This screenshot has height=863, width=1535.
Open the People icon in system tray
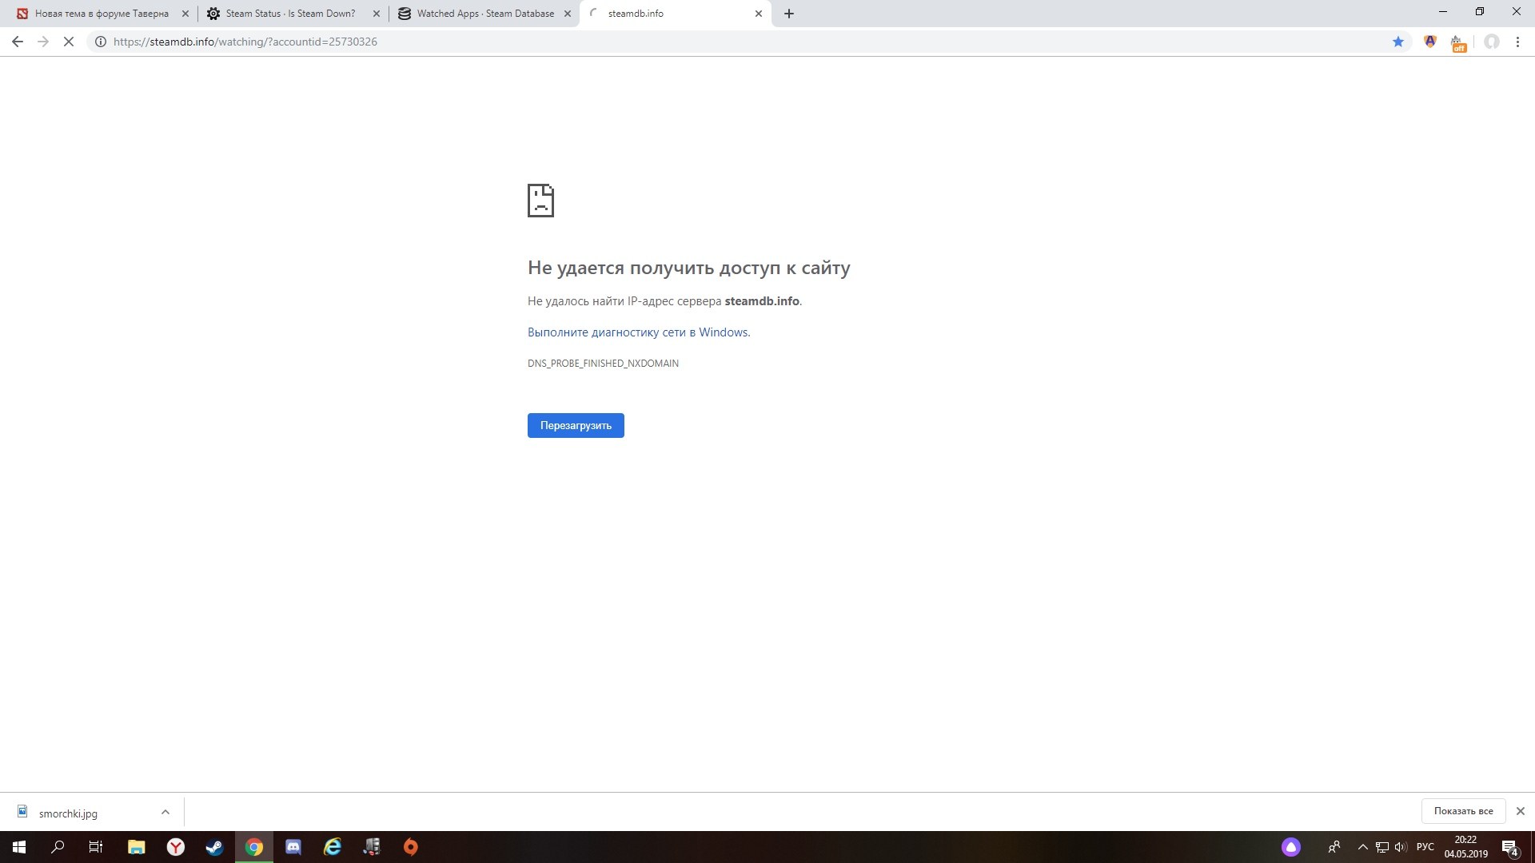(x=1334, y=847)
